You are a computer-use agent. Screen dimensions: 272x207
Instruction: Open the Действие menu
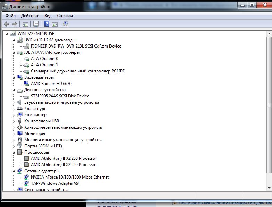click(30, 16)
